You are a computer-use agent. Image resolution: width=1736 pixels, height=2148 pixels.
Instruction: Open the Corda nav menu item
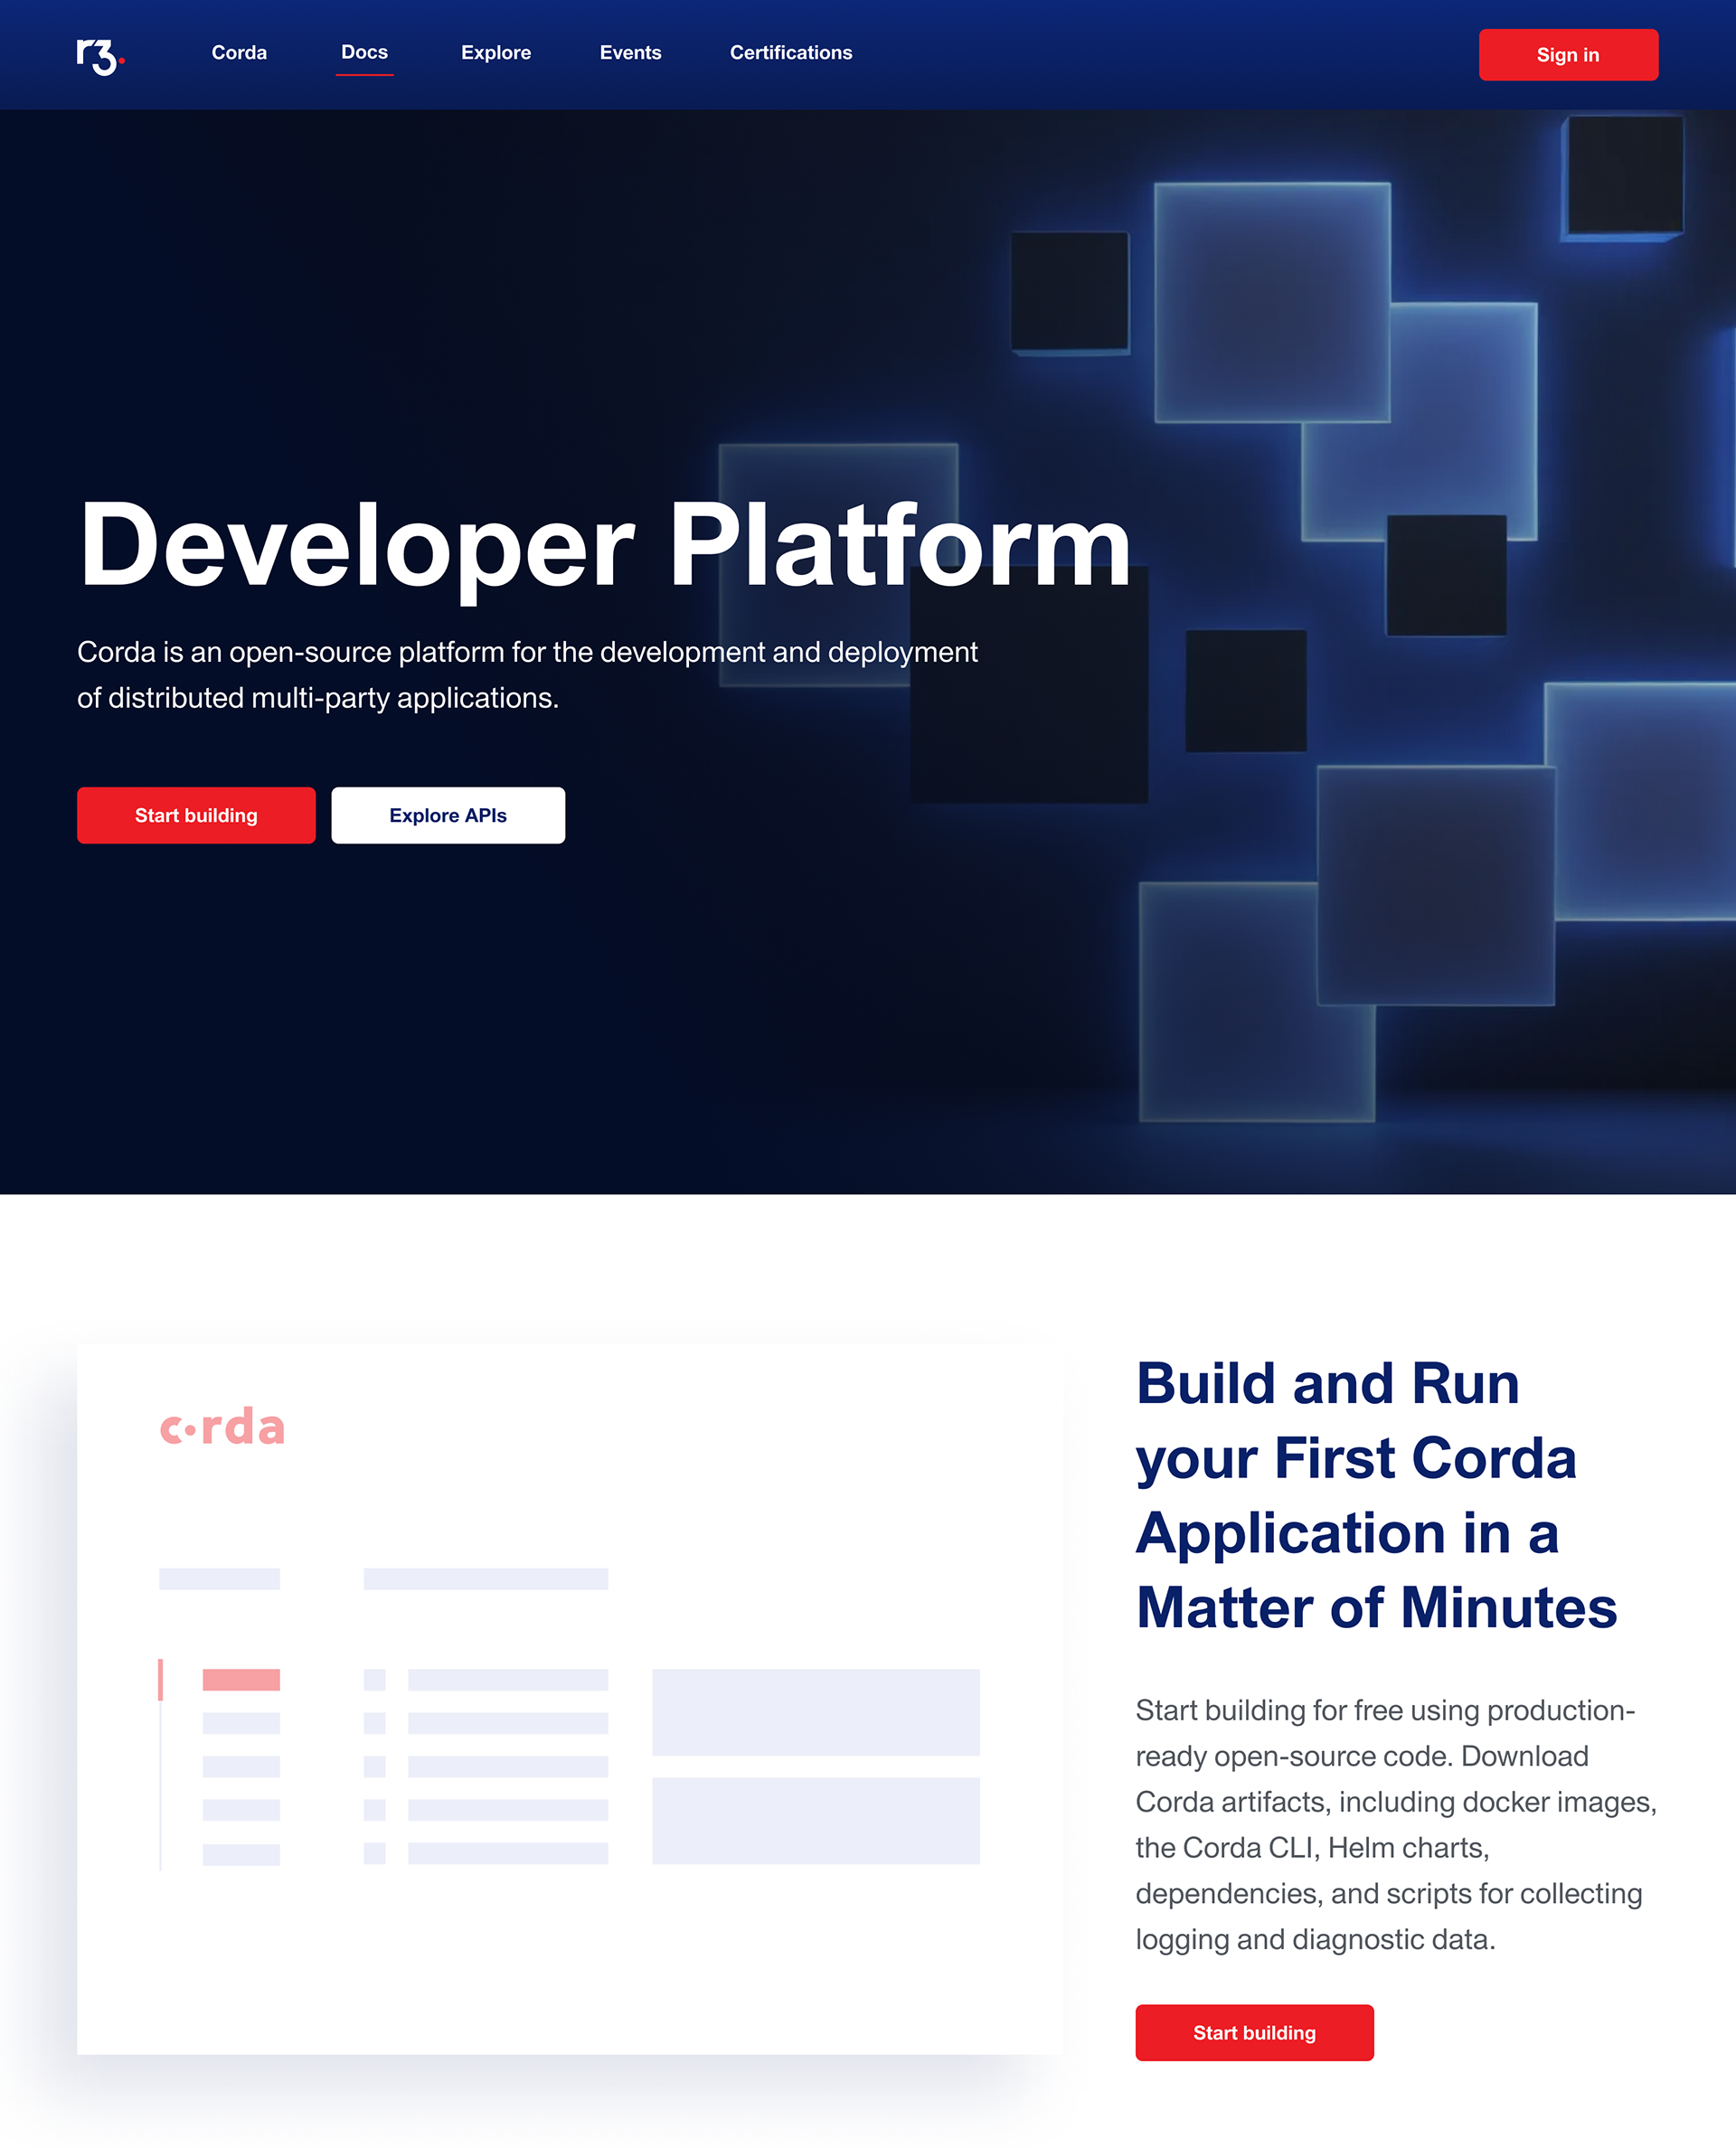(x=239, y=53)
